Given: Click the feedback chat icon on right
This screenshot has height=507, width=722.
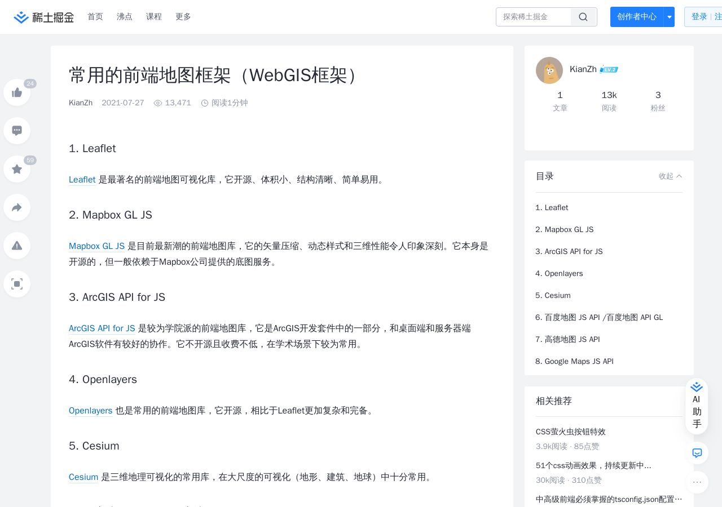Looking at the screenshot, I should (697, 453).
